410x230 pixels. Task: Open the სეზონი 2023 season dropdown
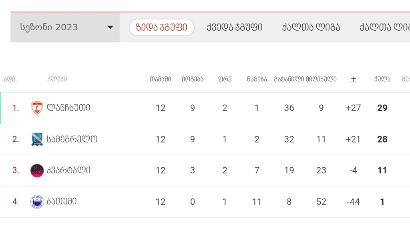coord(65,28)
